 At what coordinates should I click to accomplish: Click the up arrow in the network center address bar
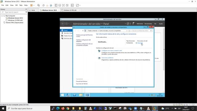point(83,31)
